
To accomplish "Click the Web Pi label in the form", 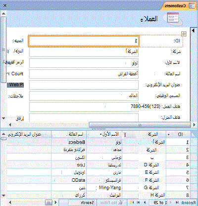I will point(15,85).
